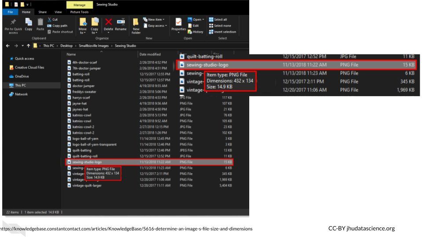The width and height of the screenshot is (422, 237).
Task: Sort by the Name column header
Action: point(71,54)
